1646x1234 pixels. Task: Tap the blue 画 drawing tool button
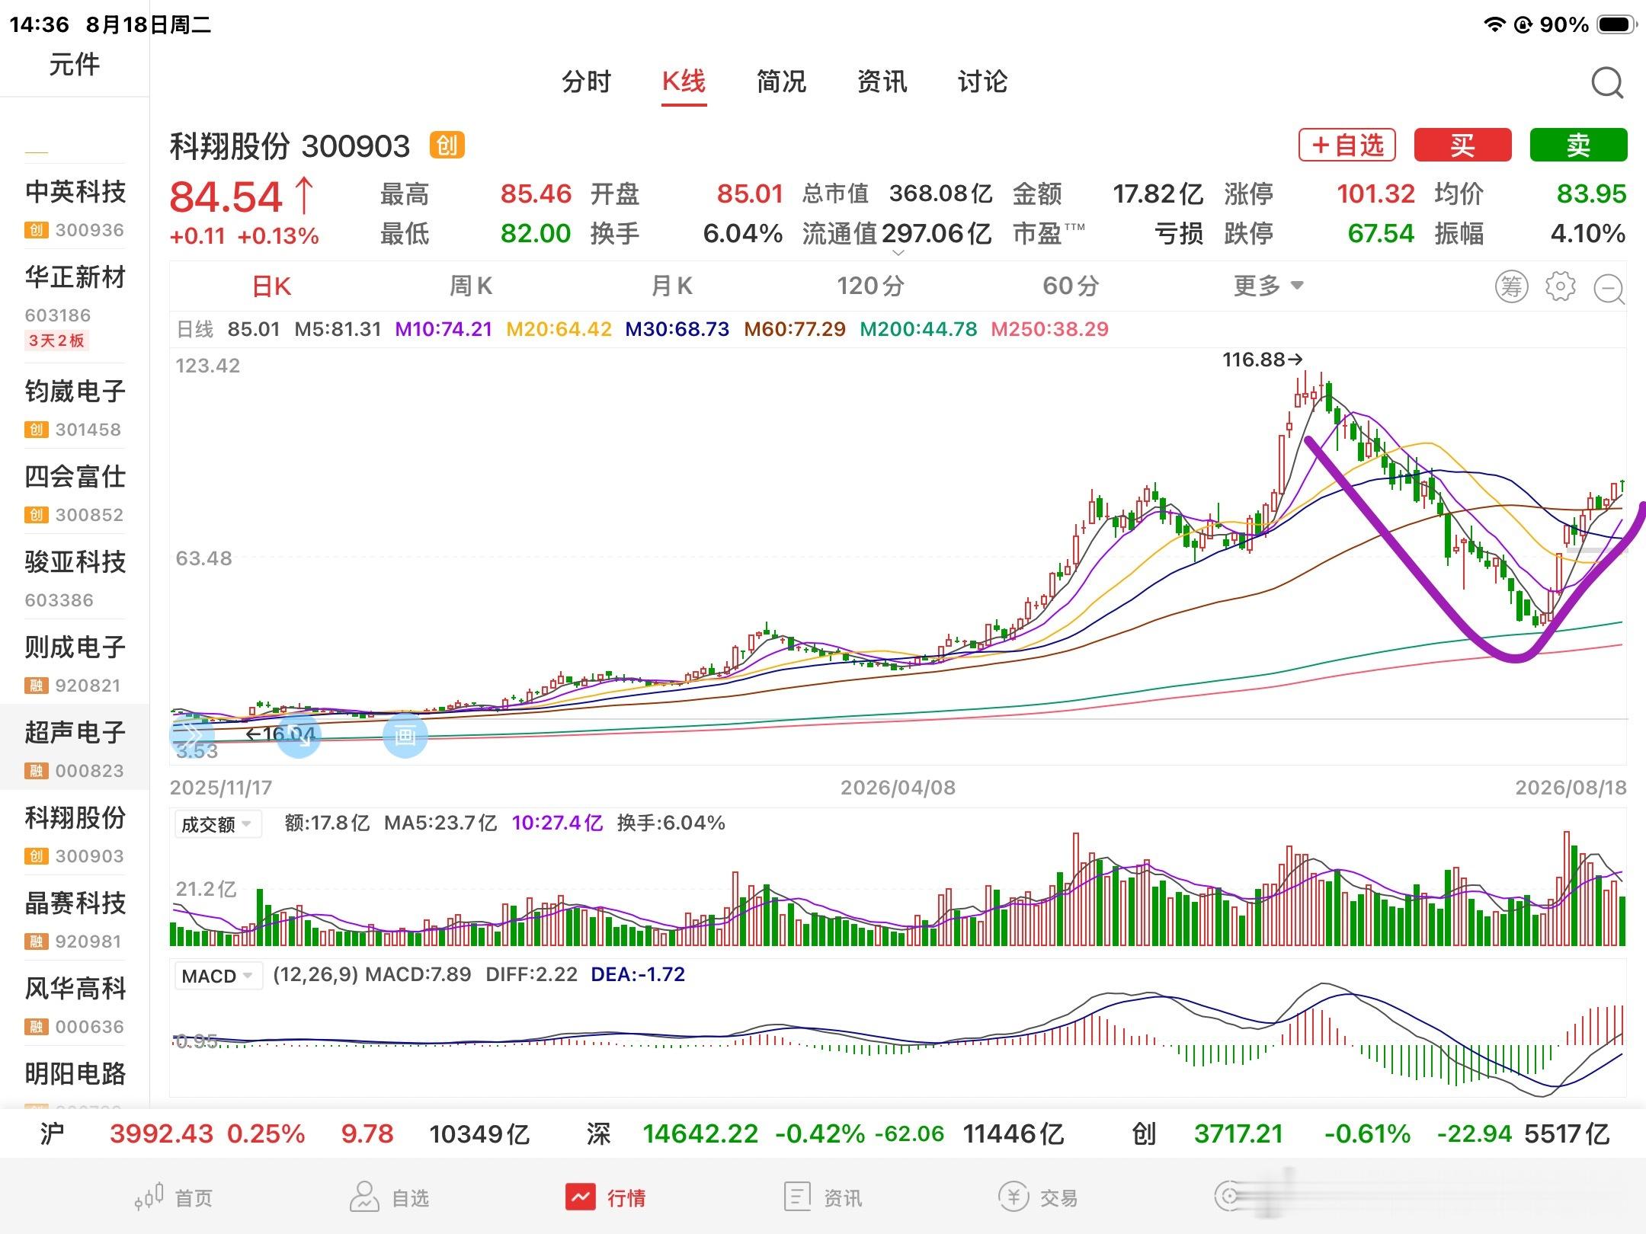[405, 736]
